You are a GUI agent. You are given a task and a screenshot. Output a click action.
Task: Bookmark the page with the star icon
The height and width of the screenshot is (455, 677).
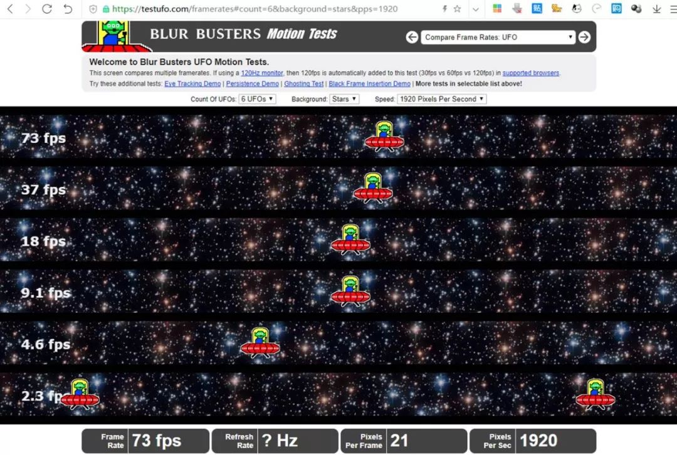point(457,9)
